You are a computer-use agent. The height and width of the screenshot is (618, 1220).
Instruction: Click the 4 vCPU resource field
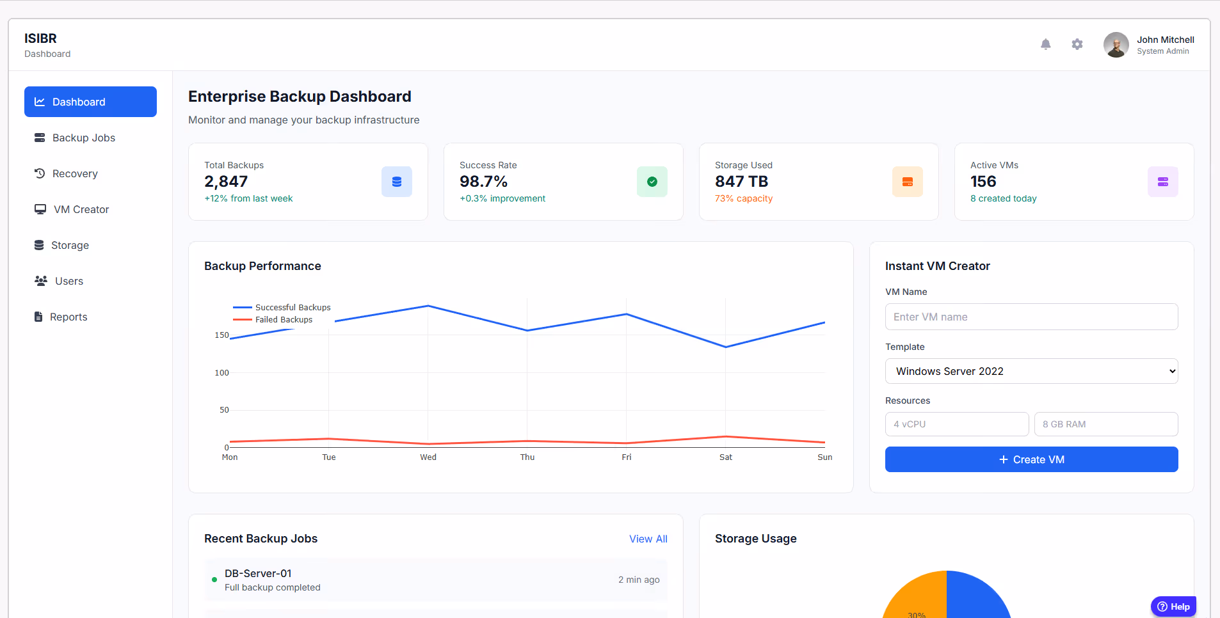[x=957, y=424]
